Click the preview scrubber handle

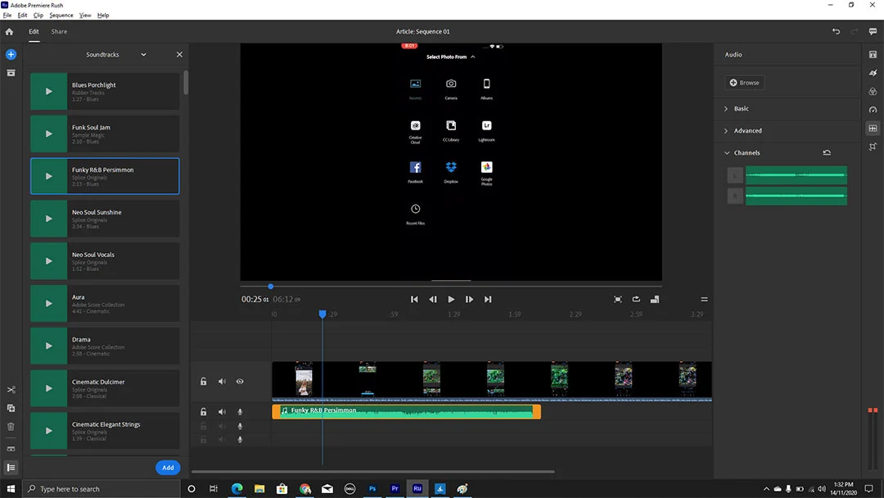271,287
